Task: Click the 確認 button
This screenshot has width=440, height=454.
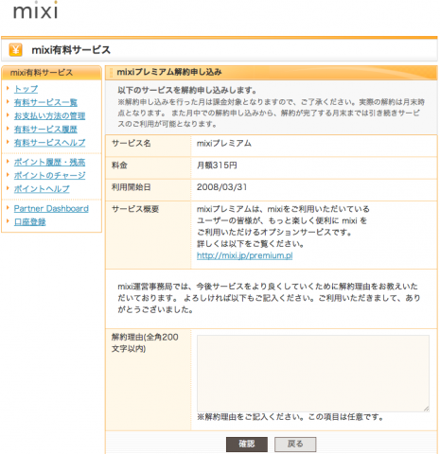Action: point(247,445)
